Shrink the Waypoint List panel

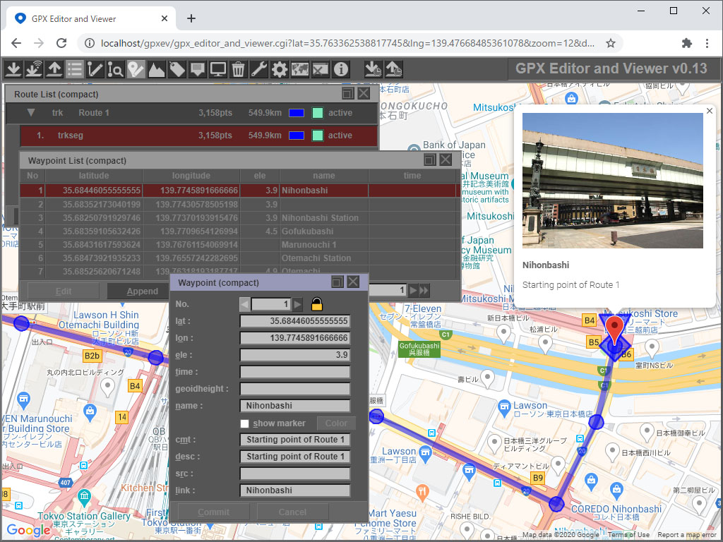point(429,160)
